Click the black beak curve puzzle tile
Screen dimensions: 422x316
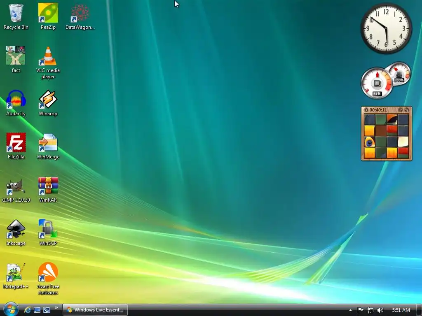392,120
